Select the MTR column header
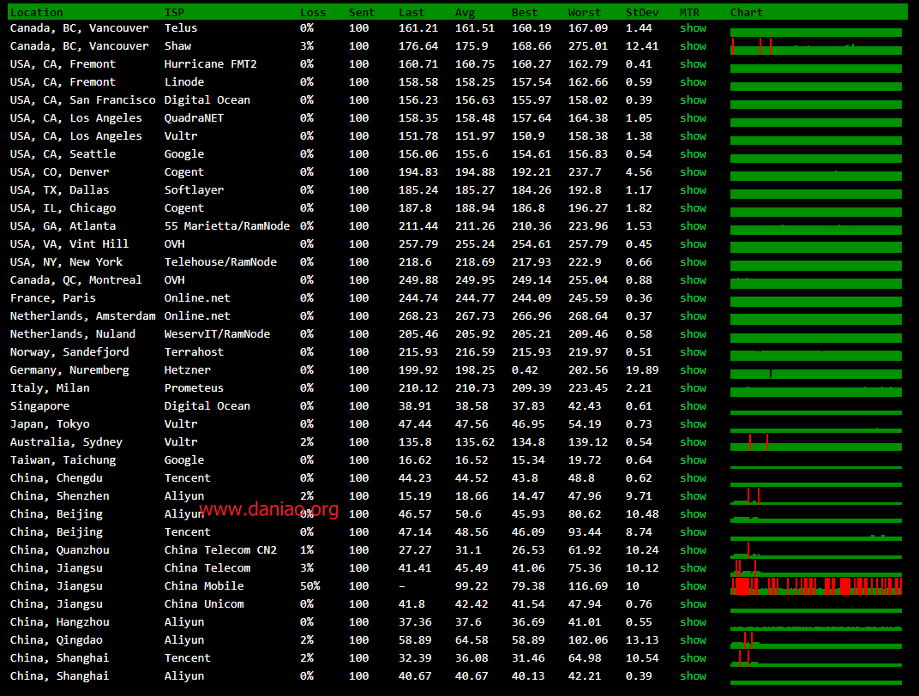Screen dimensions: 919x696 (x=689, y=12)
